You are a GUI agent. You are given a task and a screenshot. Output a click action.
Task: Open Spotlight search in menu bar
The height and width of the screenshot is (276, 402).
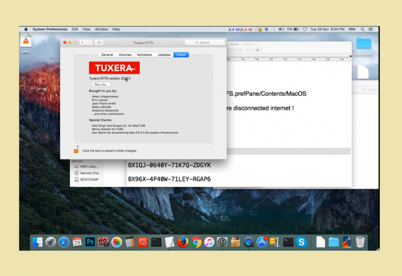coord(363,29)
